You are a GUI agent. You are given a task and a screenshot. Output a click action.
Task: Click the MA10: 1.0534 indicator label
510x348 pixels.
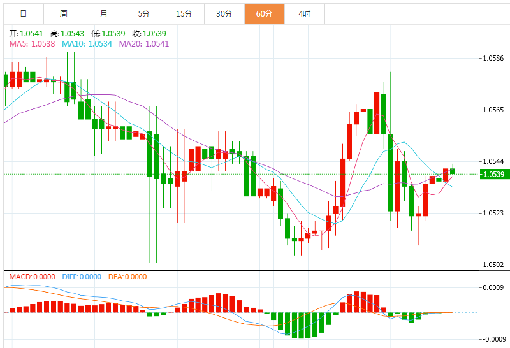click(87, 44)
